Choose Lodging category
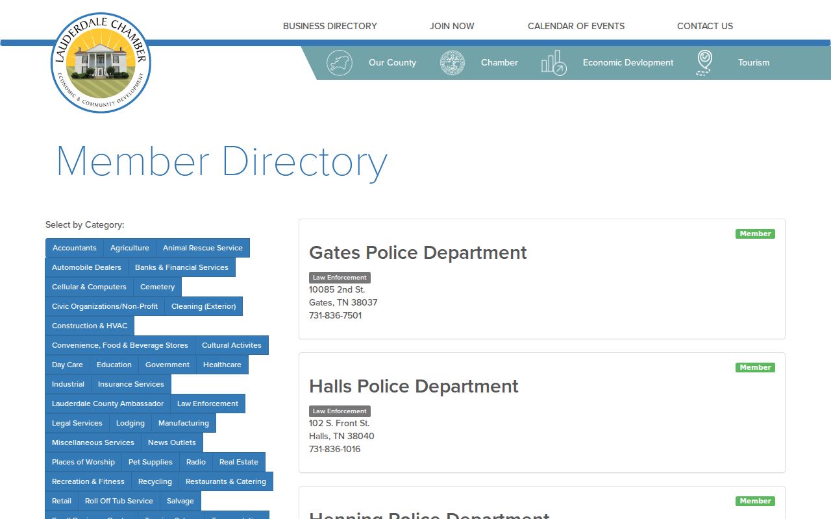 pyautogui.click(x=130, y=423)
